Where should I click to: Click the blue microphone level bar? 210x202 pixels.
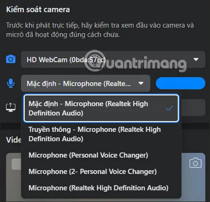point(181,83)
